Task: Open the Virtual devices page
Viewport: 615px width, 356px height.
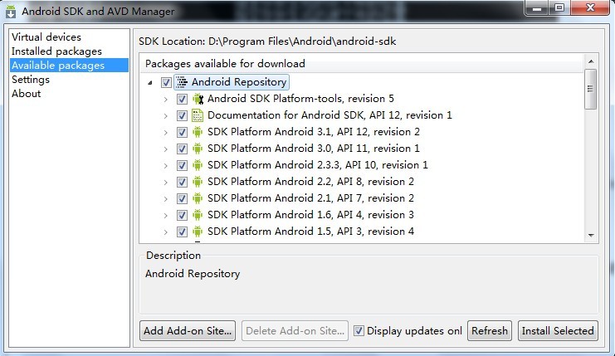Action: pyautogui.click(x=46, y=37)
